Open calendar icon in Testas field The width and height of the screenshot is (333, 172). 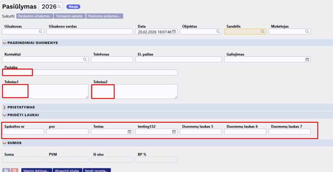click(x=129, y=132)
